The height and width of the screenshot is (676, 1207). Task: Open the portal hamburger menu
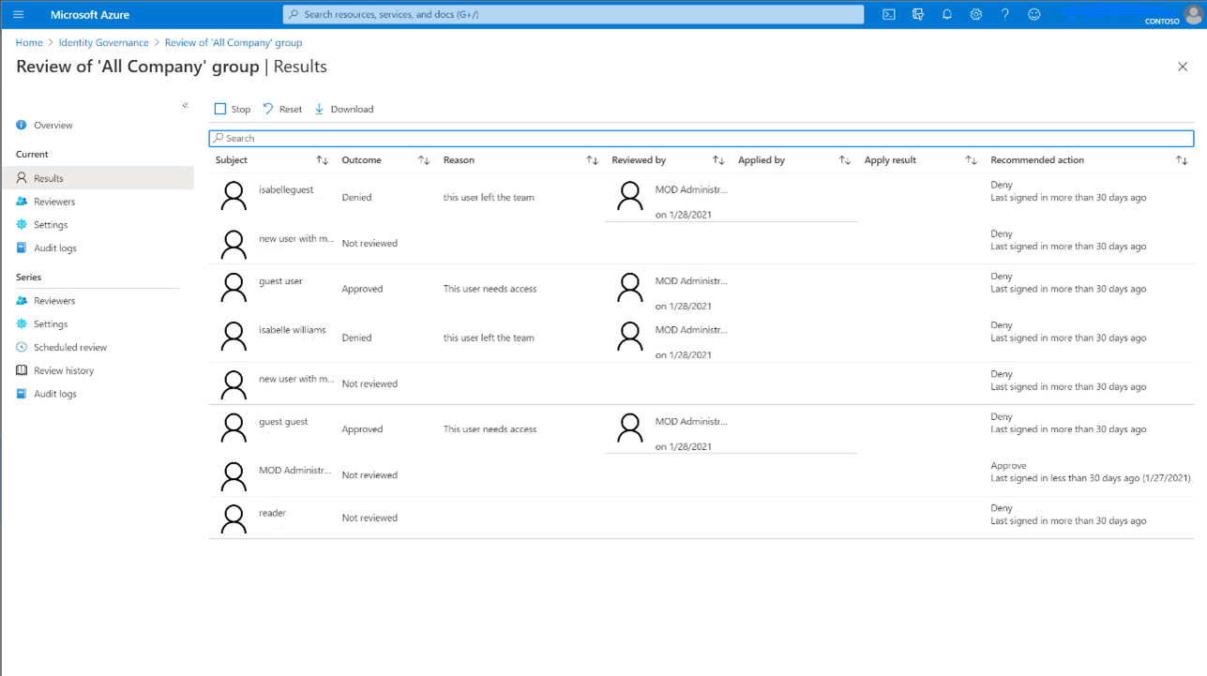(18, 14)
